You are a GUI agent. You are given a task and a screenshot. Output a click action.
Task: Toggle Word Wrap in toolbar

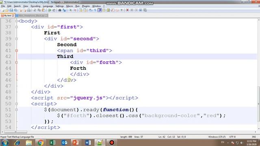coord(91,10)
